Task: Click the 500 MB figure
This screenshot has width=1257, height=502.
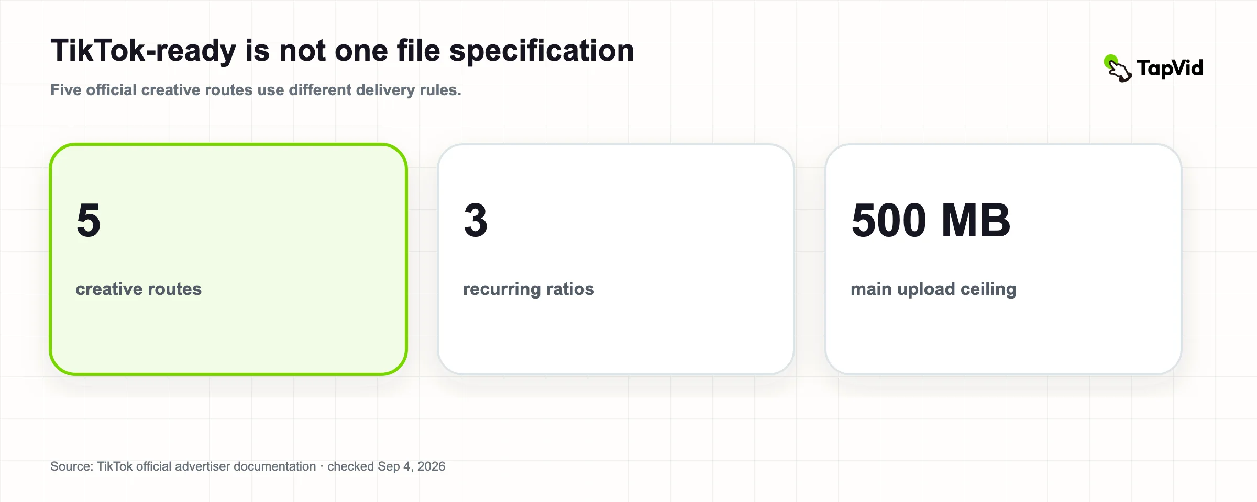Action: 931,221
